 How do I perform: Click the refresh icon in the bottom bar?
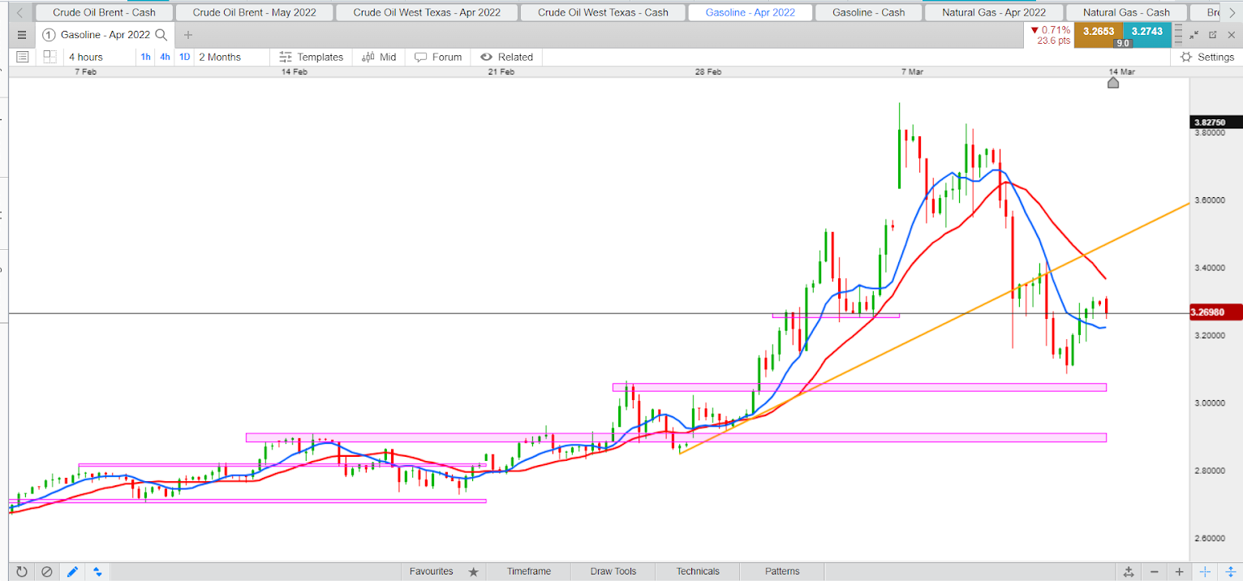tap(22, 571)
